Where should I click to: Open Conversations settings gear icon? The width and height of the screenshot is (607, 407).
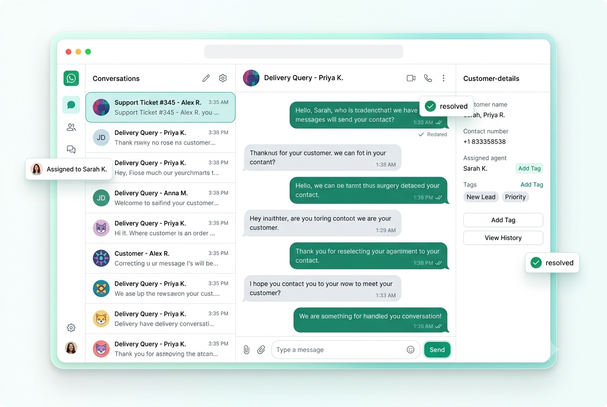pos(223,78)
